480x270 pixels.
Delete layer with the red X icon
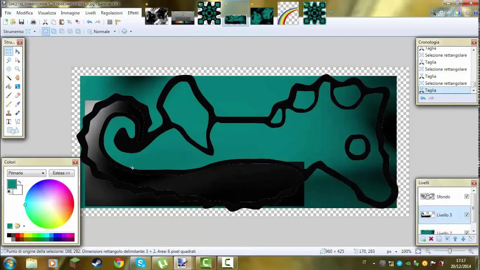[431, 239]
